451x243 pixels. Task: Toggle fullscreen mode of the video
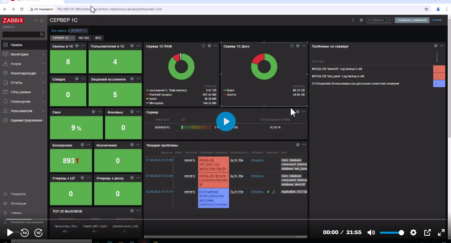(441, 232)
